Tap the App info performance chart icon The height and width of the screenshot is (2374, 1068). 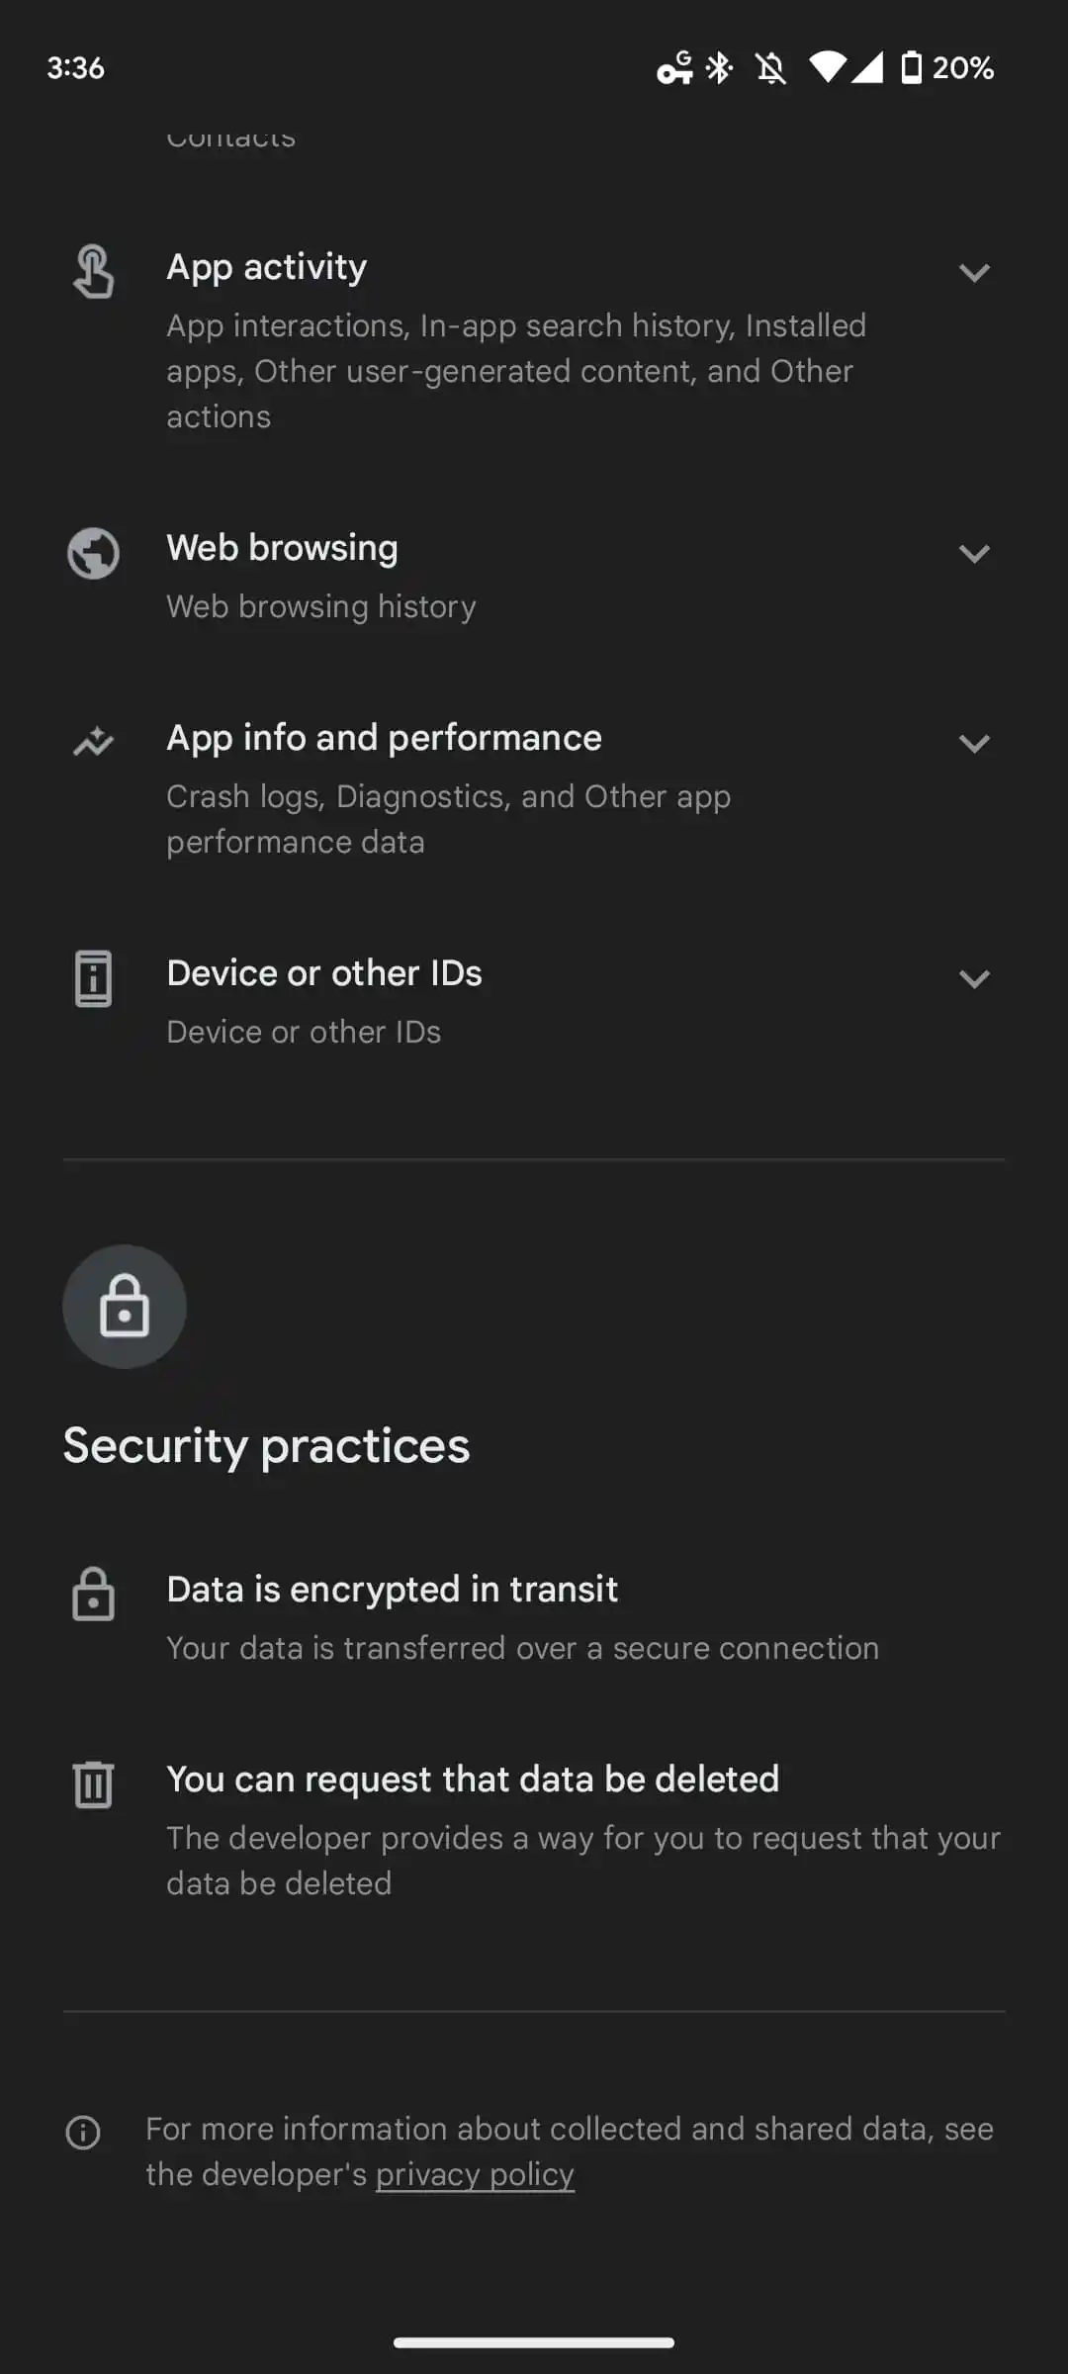tap(94, 742)
